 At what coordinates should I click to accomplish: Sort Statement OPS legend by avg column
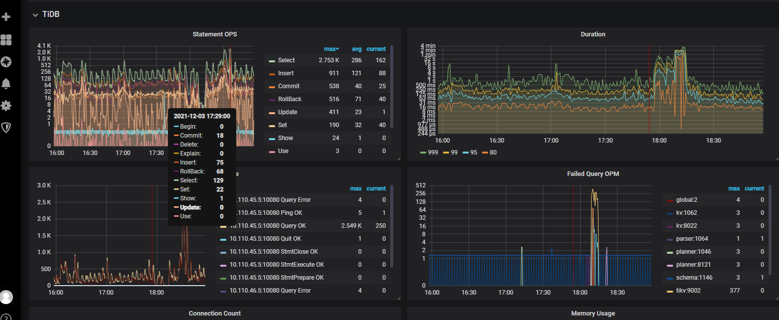[x=356, y=49]
